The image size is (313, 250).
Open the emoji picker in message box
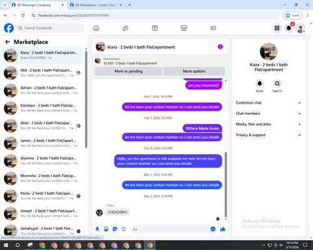coord(213,229)
